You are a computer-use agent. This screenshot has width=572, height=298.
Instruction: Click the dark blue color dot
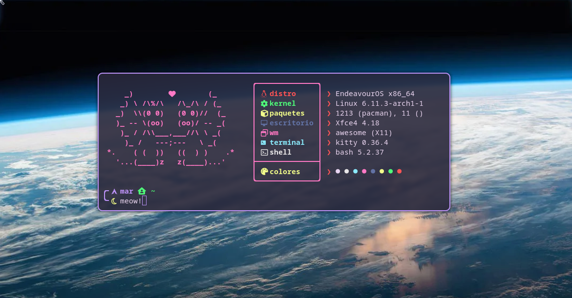pos(373,171)
